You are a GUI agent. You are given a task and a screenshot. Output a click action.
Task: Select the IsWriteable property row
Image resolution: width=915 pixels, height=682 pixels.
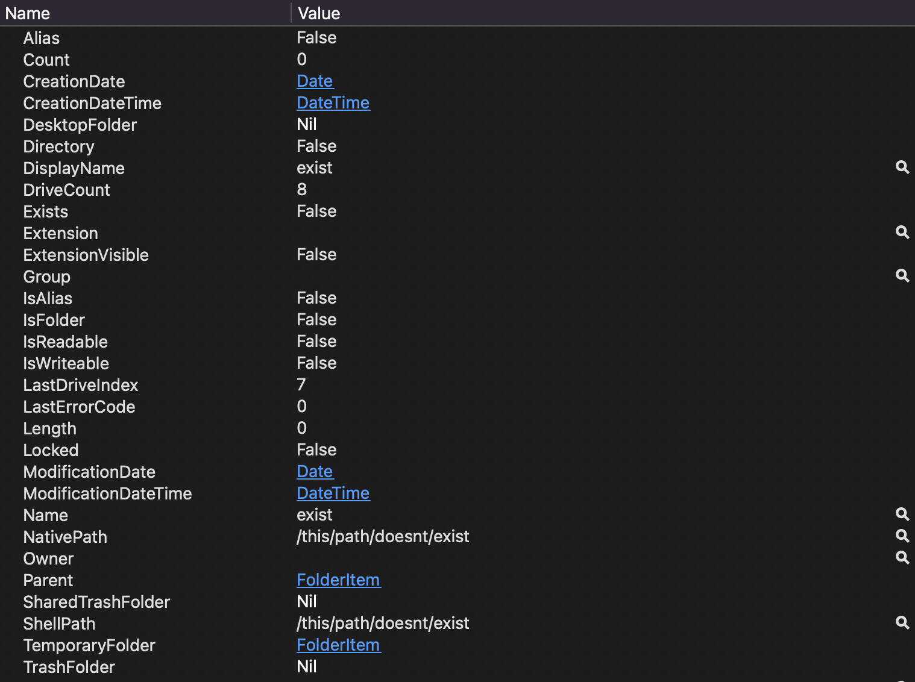457,363
